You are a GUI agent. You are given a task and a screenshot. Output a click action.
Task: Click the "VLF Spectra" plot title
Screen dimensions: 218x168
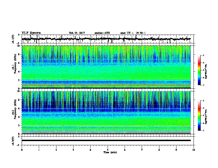31,33
